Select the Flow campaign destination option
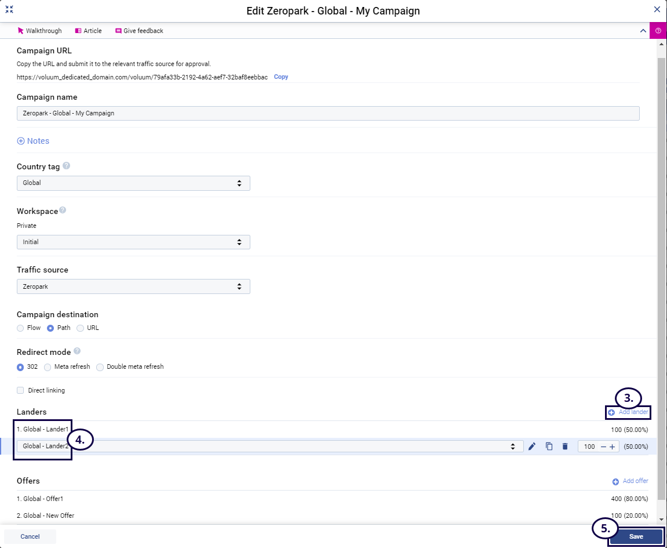Viewport: 667px width, 548px height. [21, 328]
